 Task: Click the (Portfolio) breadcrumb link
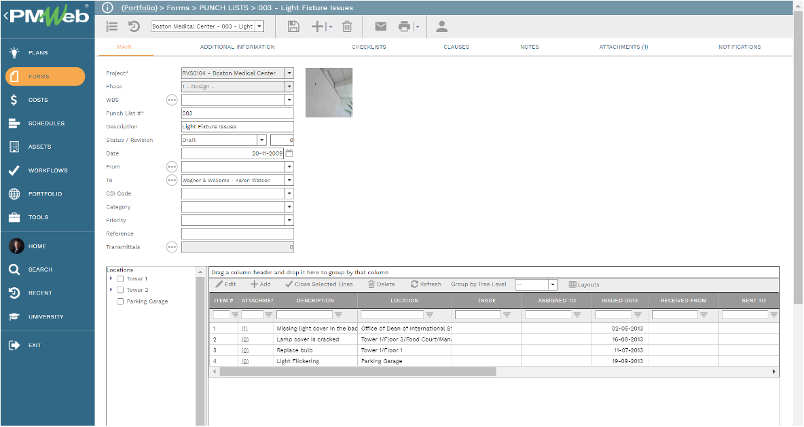coord(139,7)
